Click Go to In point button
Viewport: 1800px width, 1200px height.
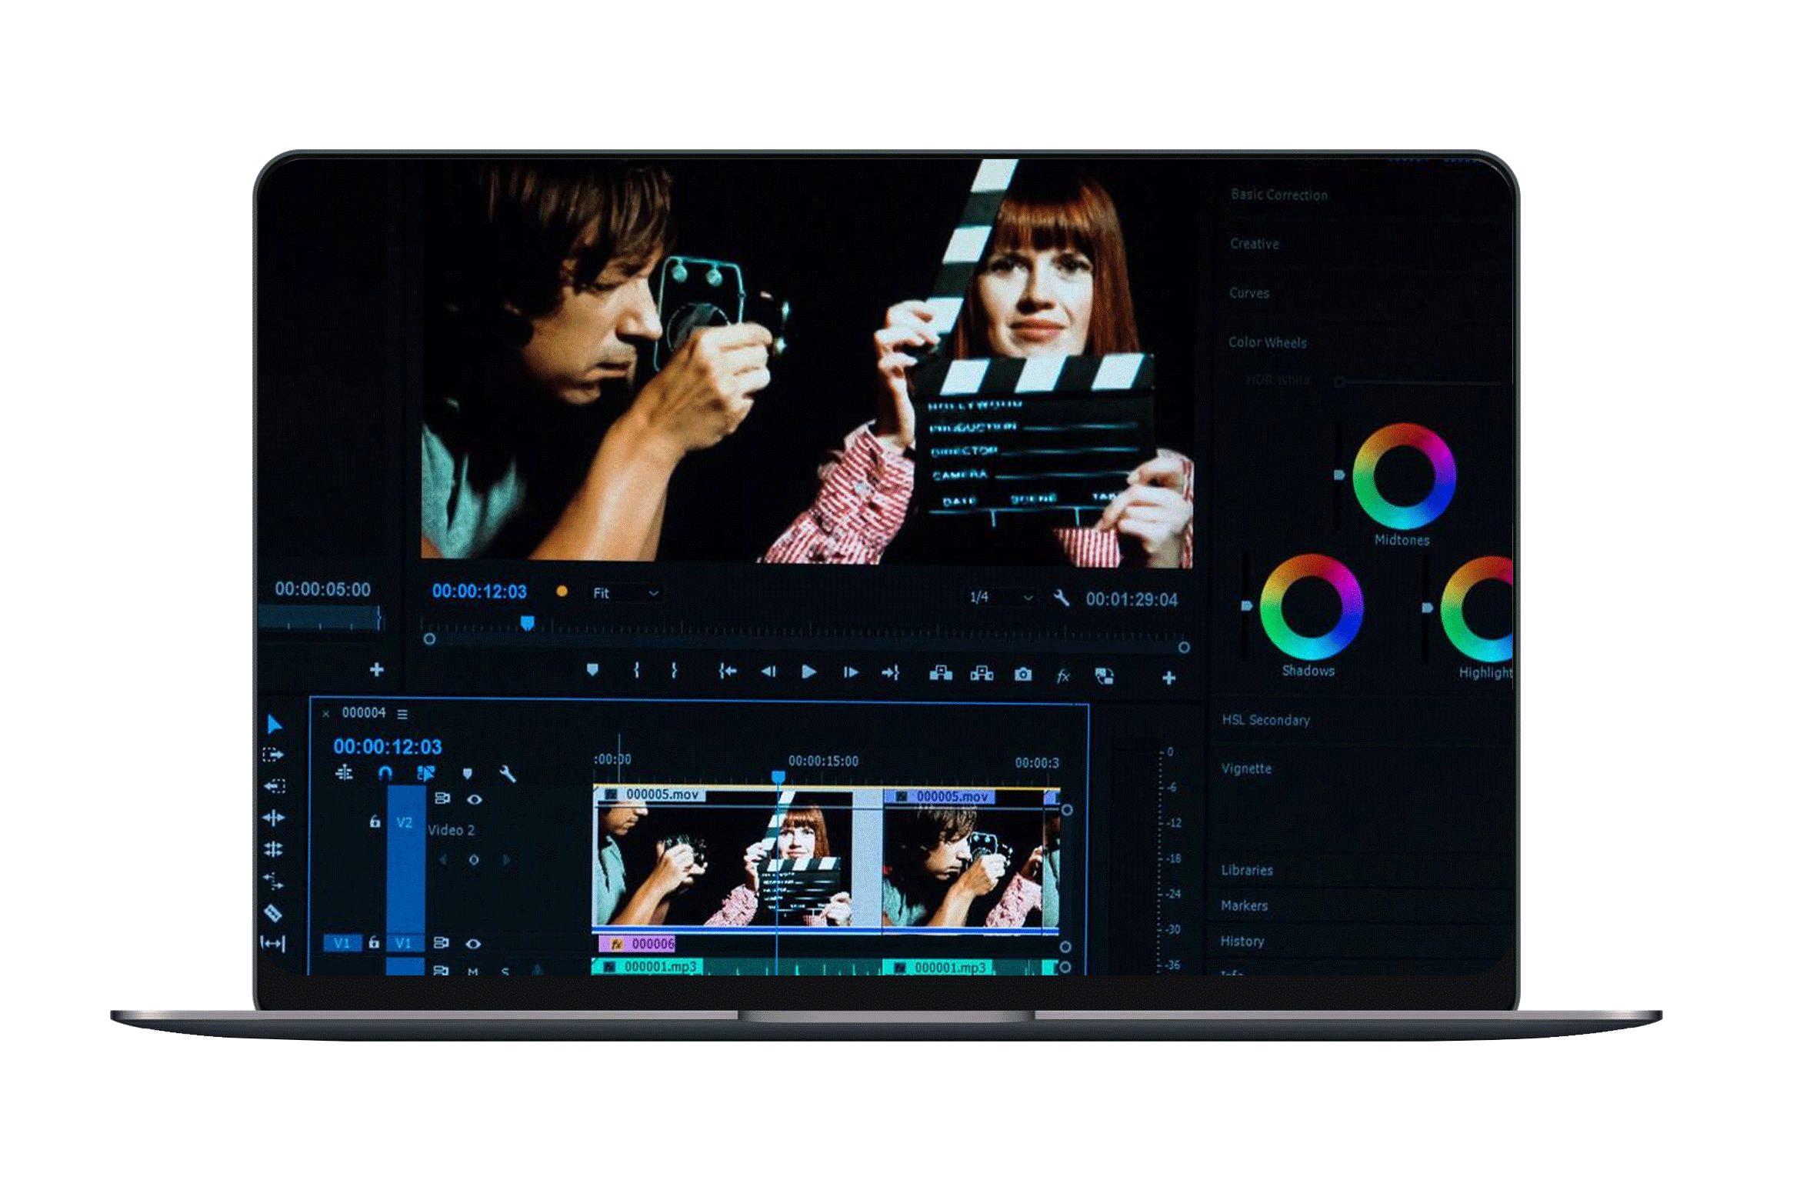[728, 672]
